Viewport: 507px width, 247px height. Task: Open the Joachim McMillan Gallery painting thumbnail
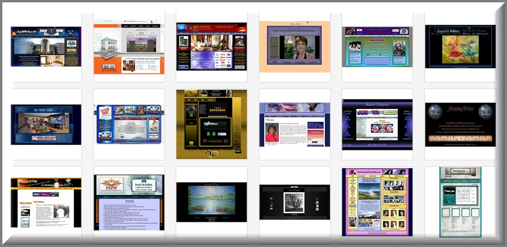(460, 47)
